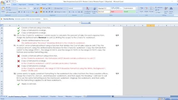Activate Format Painter

tap(11, 12)
